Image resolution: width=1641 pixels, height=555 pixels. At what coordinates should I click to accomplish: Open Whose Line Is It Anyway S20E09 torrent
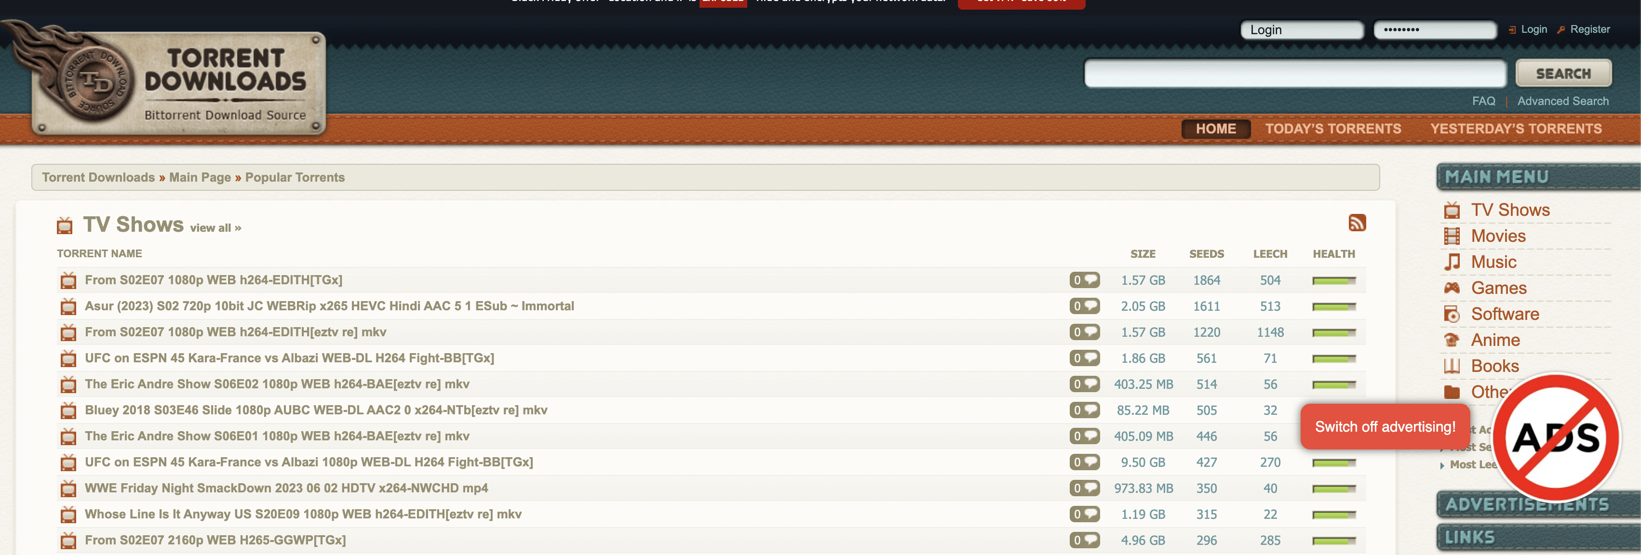303,514
